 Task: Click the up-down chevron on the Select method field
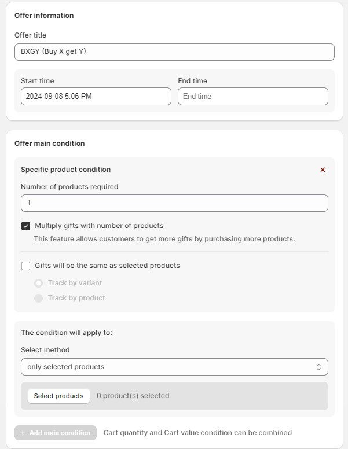pos(318,367)
